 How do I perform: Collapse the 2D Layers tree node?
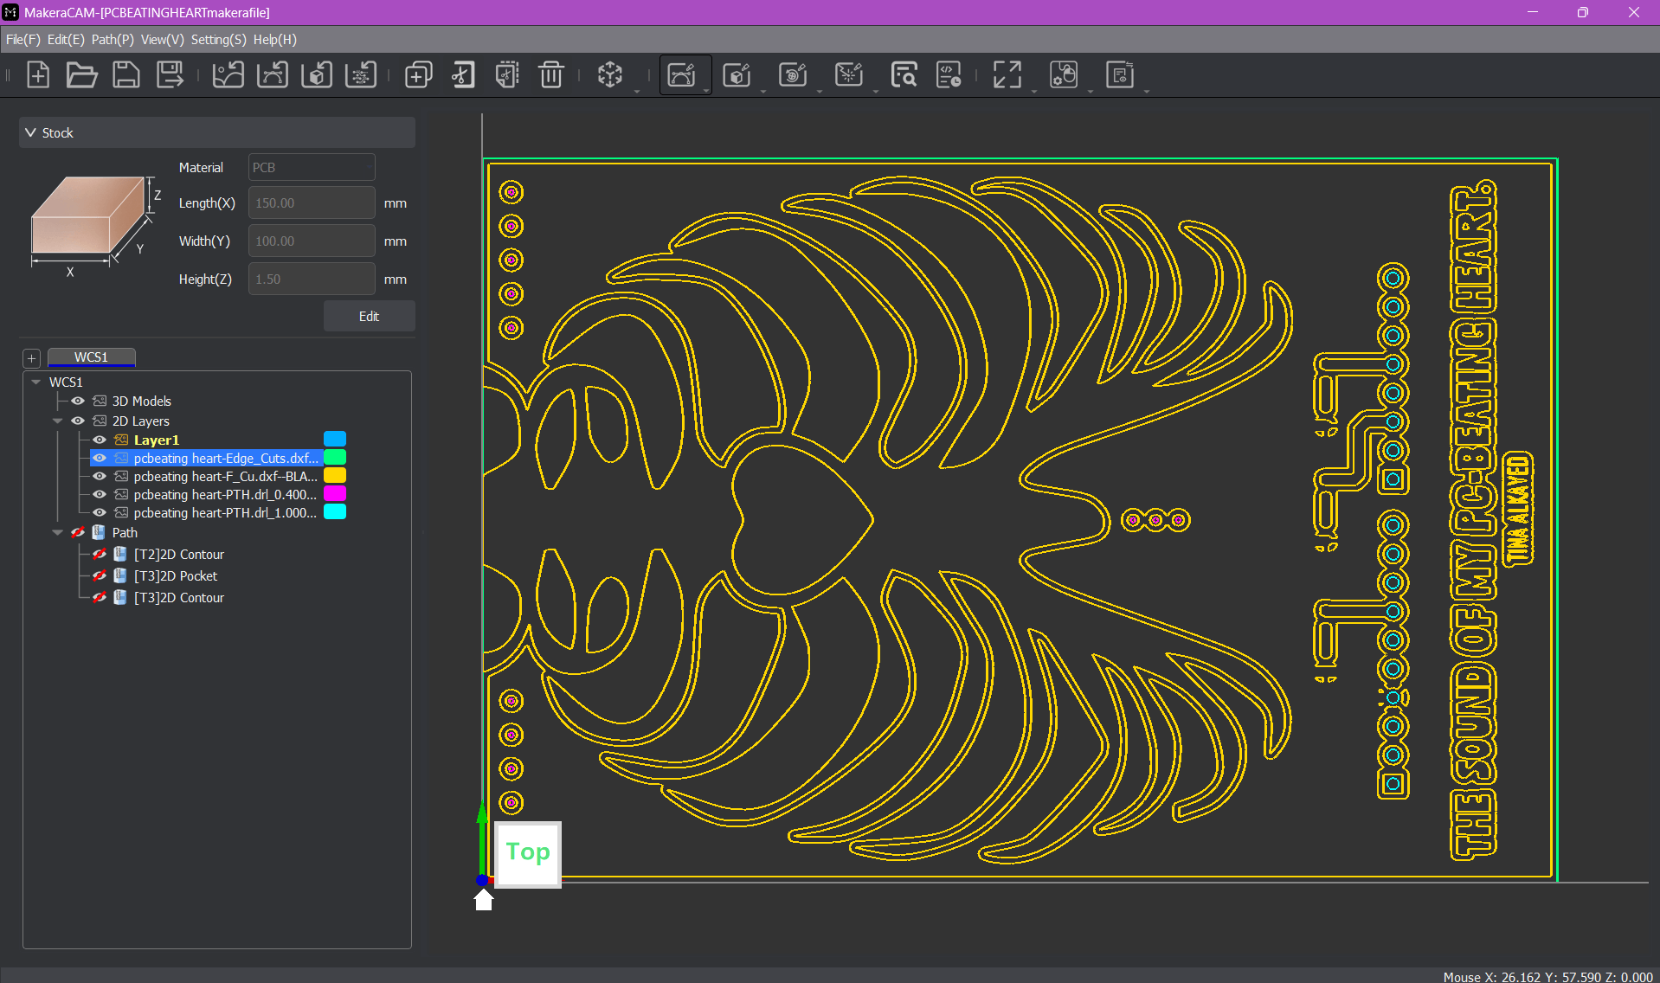tap(58, 421)
